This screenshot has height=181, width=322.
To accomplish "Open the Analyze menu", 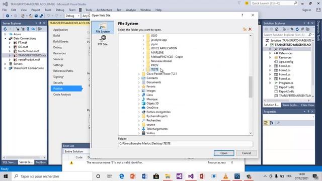I will [131, 10].
